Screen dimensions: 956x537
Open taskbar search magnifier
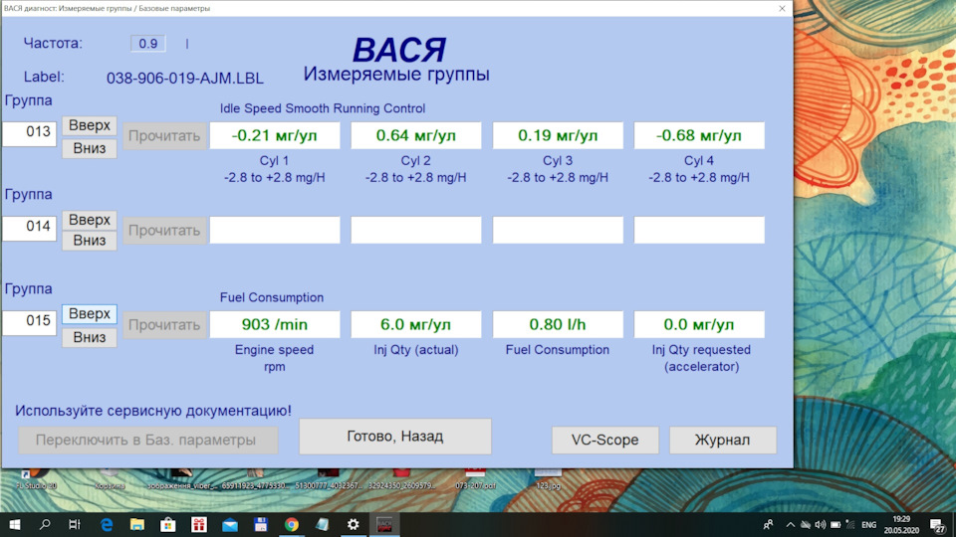(45, 524)
